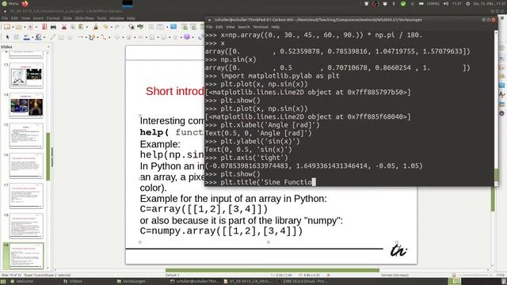This screenshot has width=507, height=285.
Task: Select the purple 3D Objects sphere tool
Action: click(x=187, y=37)
